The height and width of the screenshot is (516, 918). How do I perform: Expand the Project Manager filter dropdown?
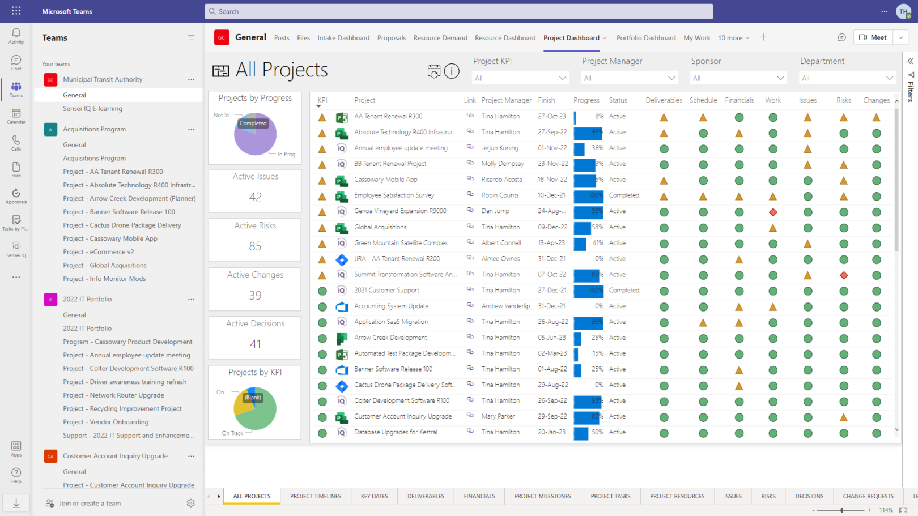[x=671, y=78]
